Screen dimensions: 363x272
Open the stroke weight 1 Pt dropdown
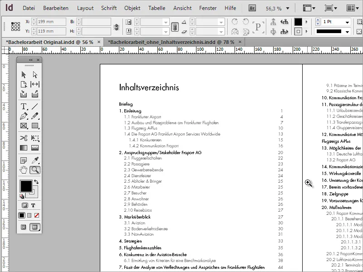tap(347, 22)
